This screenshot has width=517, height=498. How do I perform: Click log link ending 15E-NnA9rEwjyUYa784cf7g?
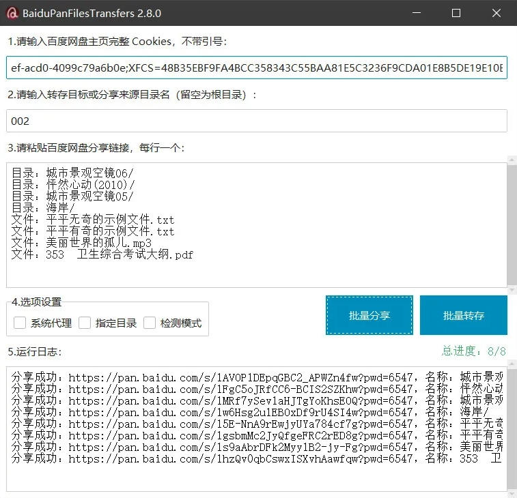coord(240,424)
